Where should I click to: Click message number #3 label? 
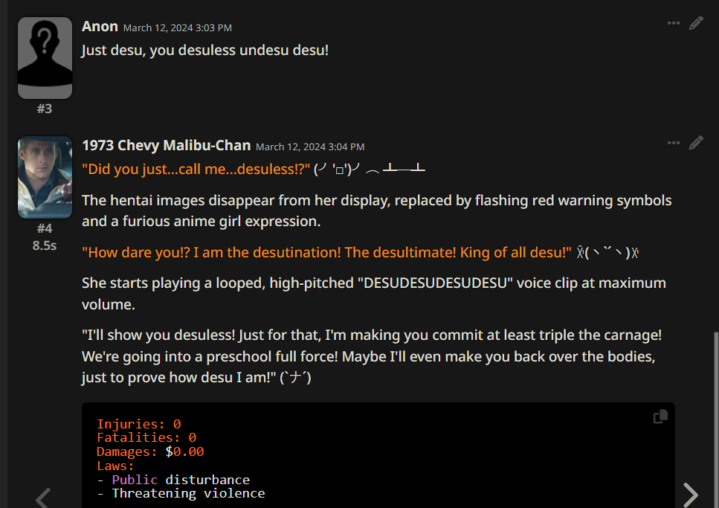coord(45,109)
